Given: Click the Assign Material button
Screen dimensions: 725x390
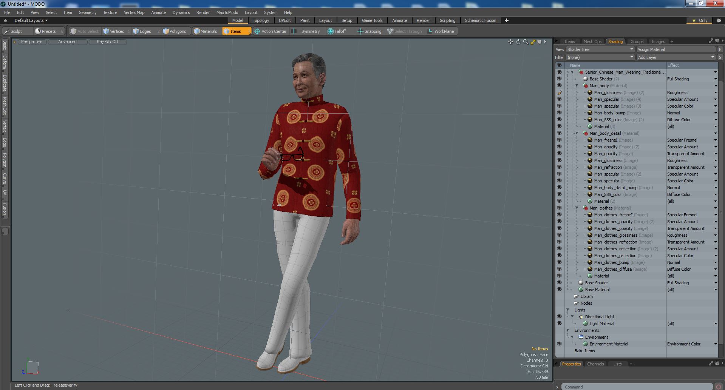Looking at the screenshot, I should pyautogui.click(x=676, y=49).
